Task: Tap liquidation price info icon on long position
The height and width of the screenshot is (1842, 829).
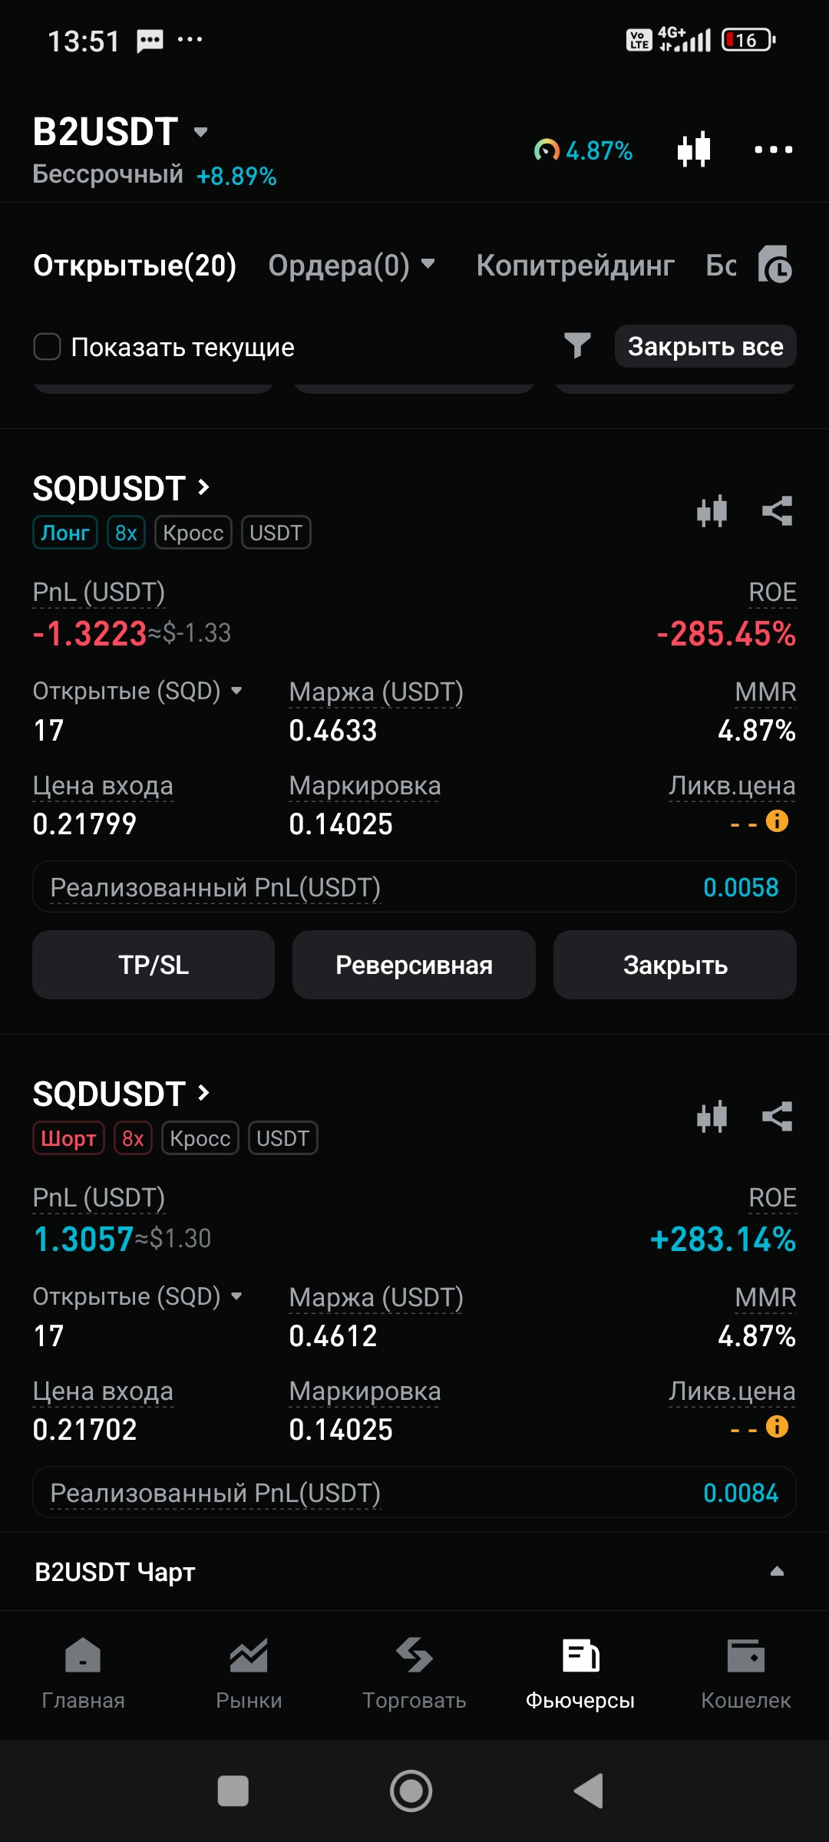Action: [778, 821]
